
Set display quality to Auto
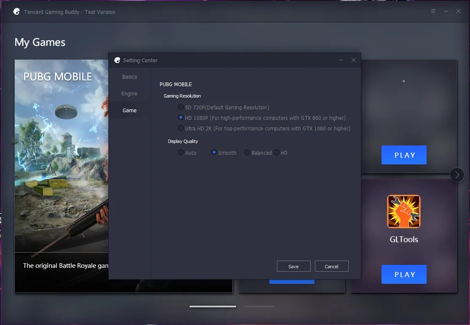pos(181,153)
